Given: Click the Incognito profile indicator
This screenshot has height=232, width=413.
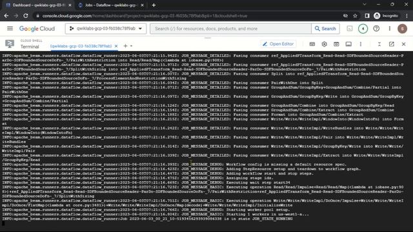Looking at the screenshot, I should tap(386, 15).
